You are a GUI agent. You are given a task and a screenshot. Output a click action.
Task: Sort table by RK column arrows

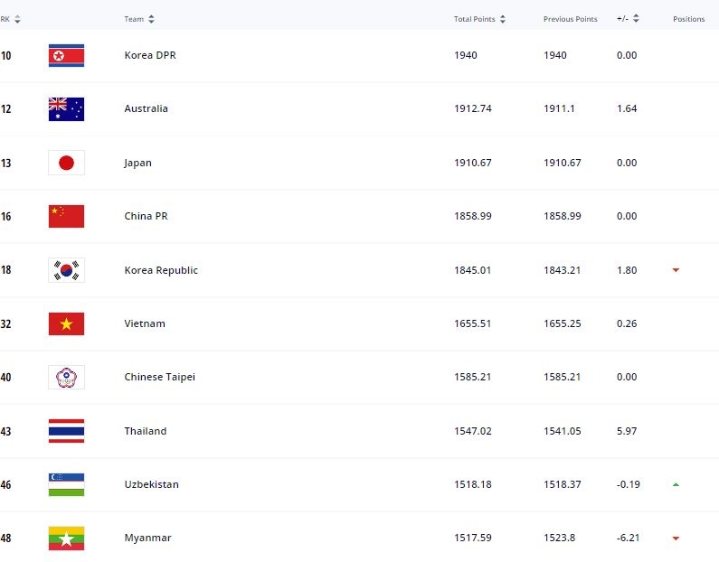[x=17, y=19]
